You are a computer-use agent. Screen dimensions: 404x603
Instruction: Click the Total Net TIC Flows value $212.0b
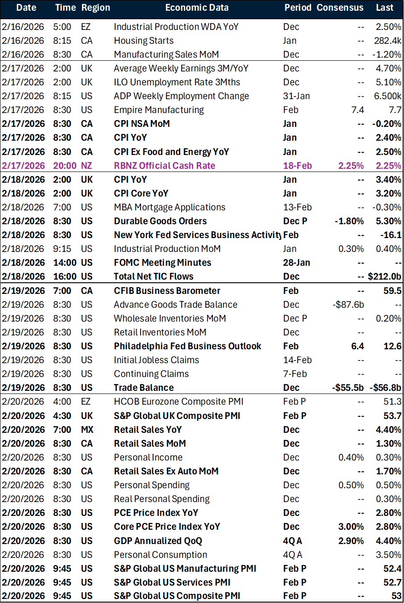(384, 276)
